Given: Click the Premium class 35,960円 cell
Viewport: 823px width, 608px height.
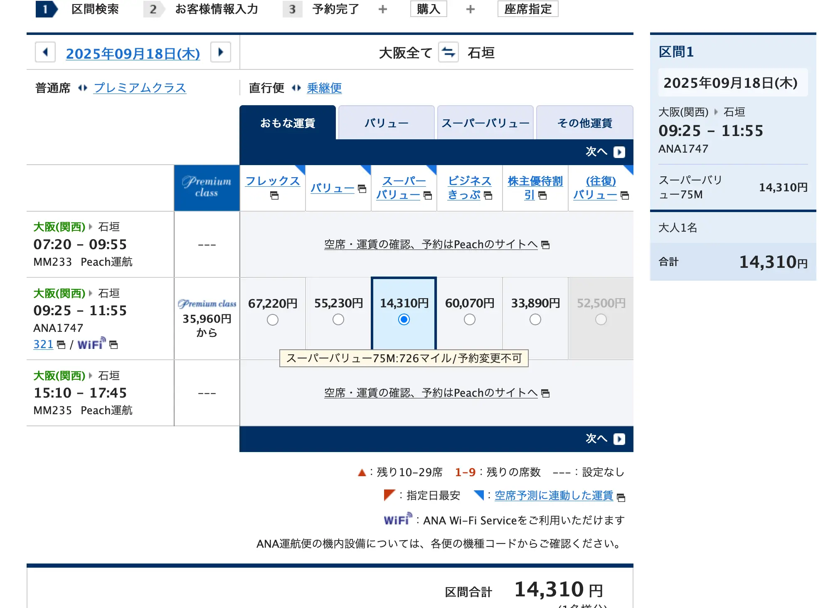Looking at the screenshot, I should point(207,319).
